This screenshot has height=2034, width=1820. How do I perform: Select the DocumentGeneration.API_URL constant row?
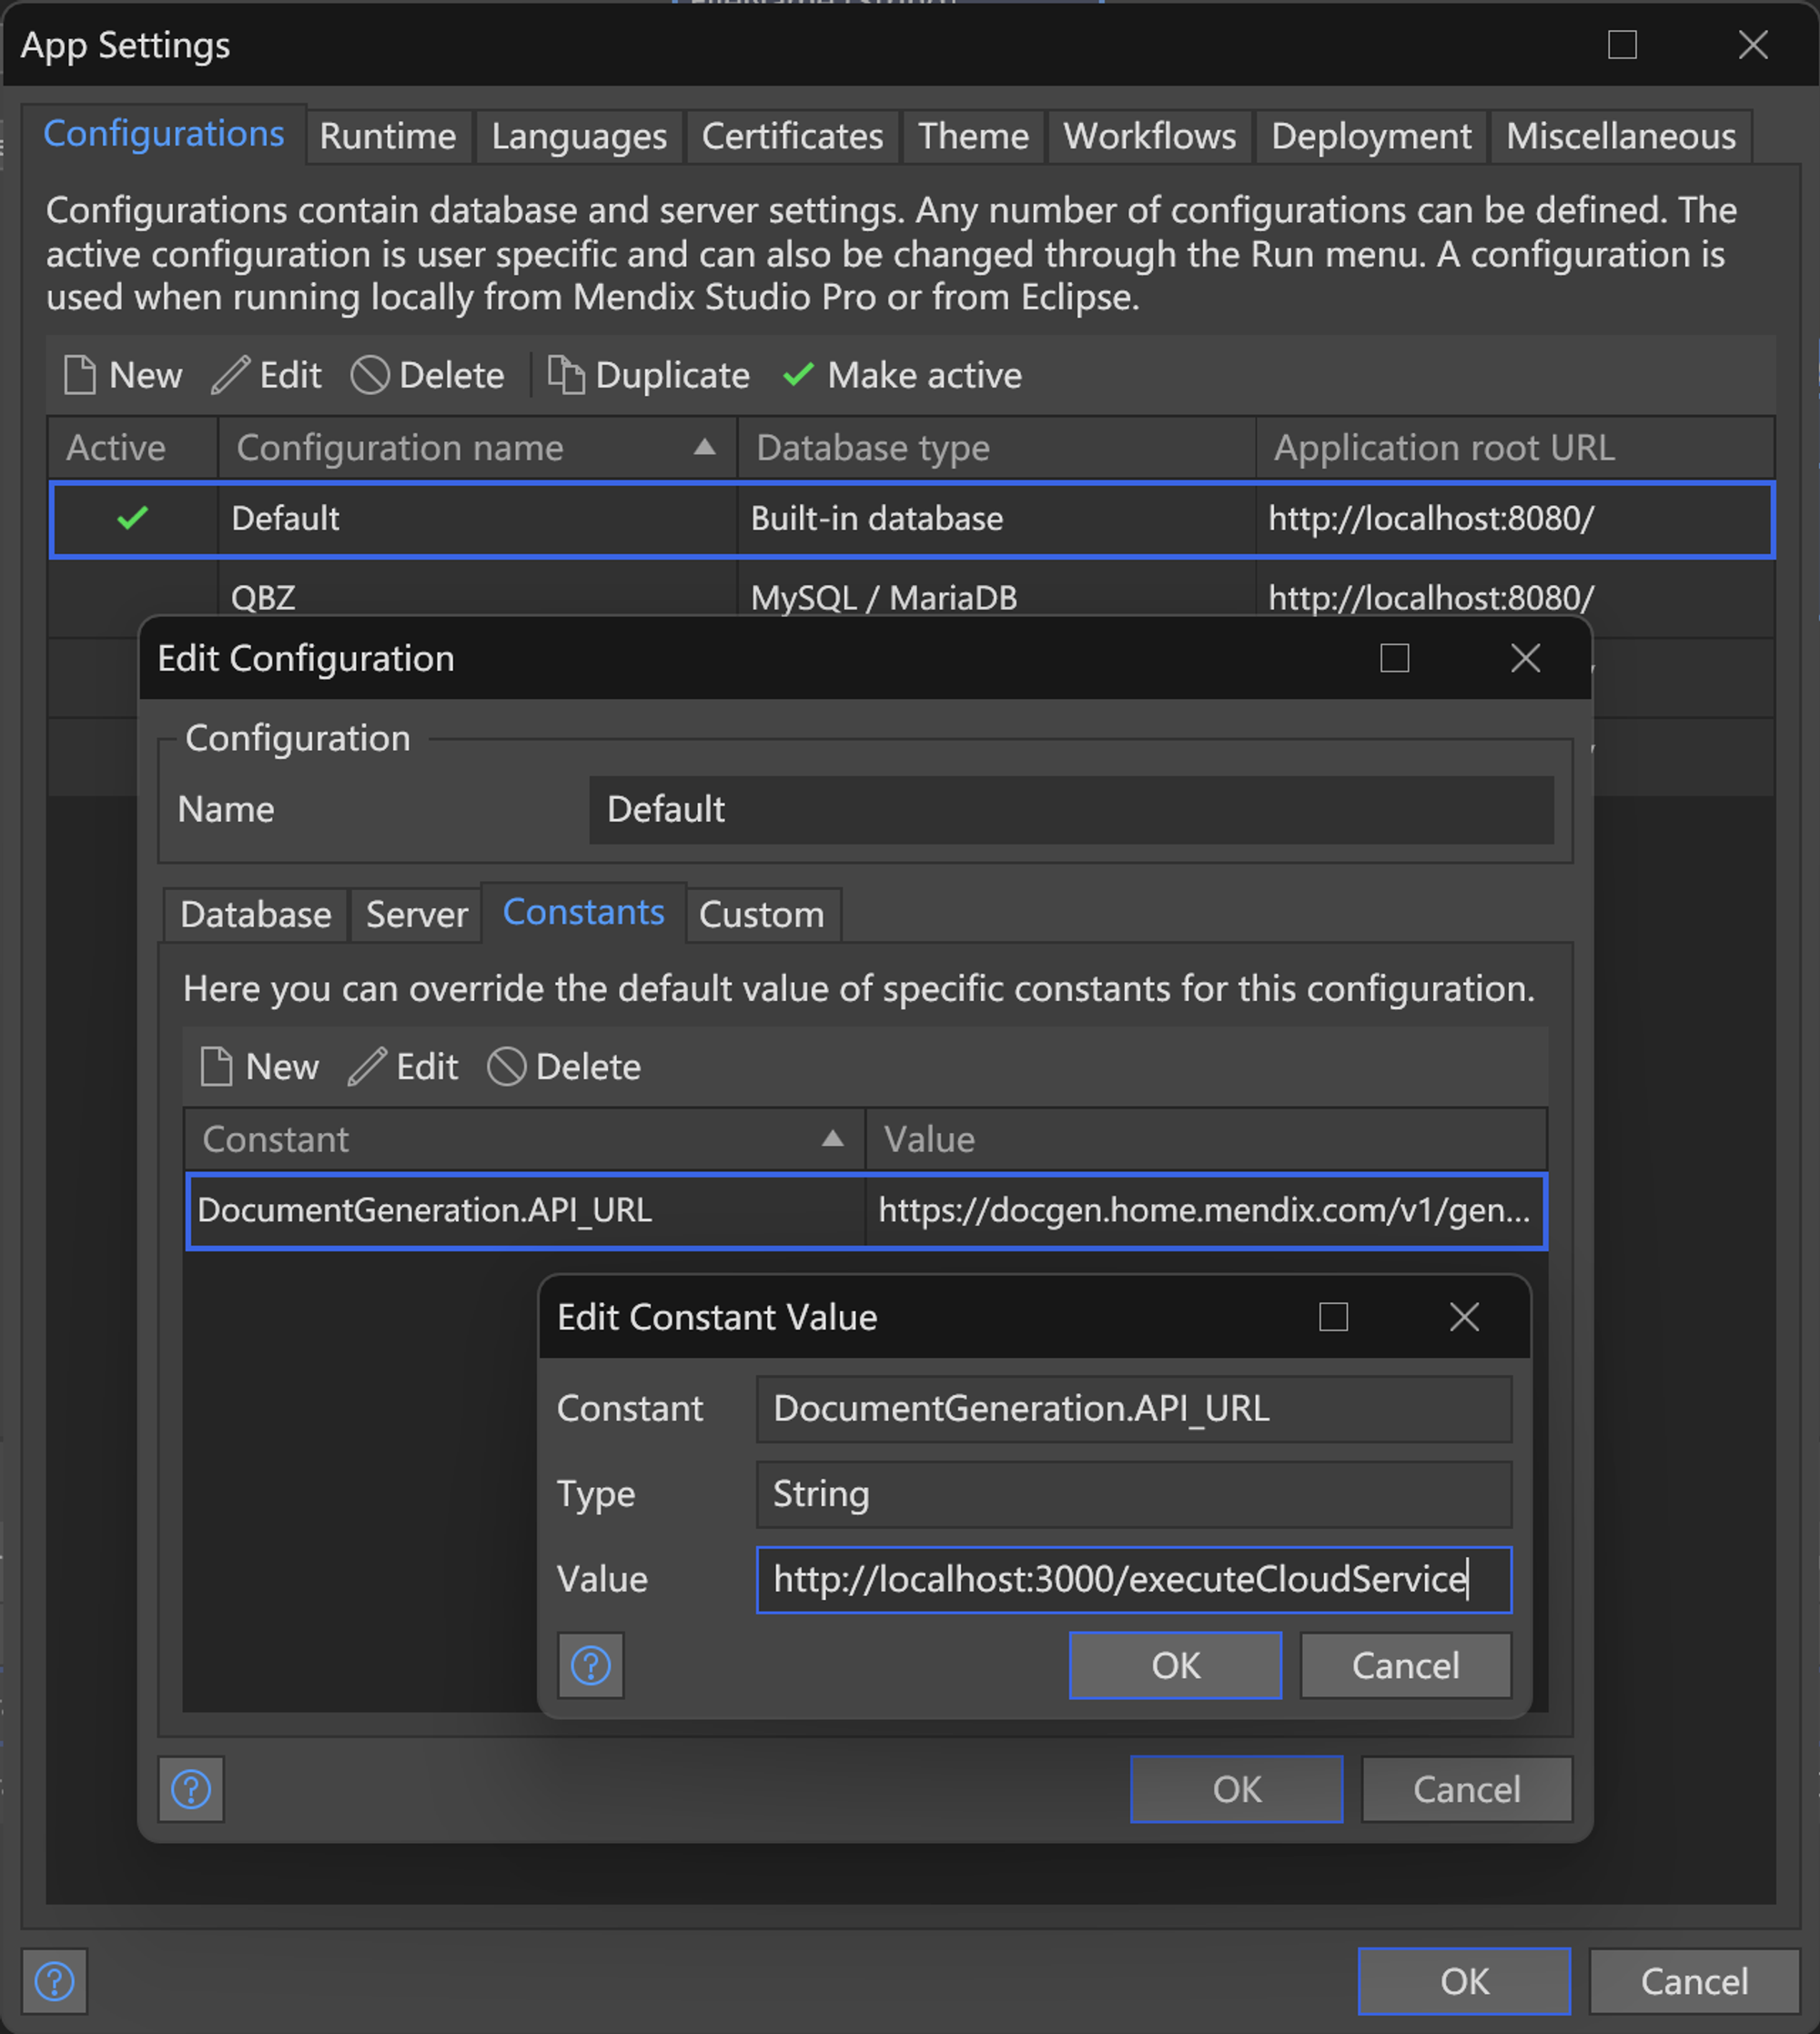[866, 1211]
